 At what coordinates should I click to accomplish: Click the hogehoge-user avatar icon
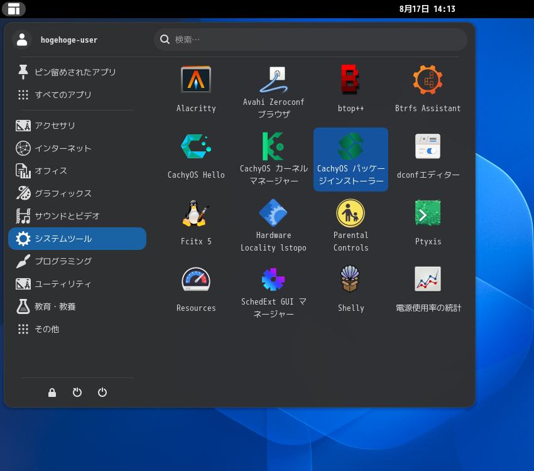(x=22, y=40)
